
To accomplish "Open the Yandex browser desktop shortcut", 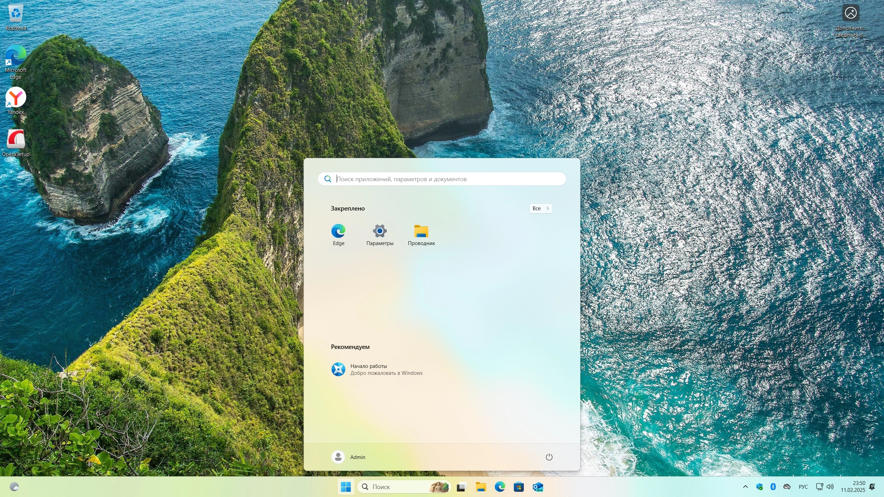I will coord(16,98).
